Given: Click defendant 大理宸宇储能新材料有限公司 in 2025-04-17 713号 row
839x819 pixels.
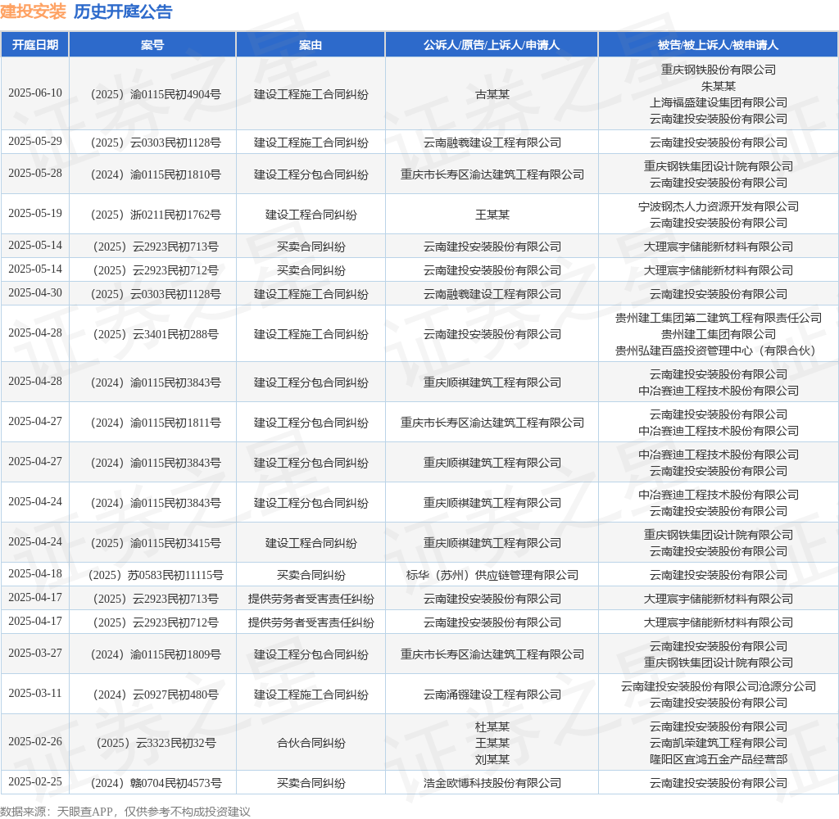Looking at the screenshot, I should pyautogui.click(x=718, y=599).
